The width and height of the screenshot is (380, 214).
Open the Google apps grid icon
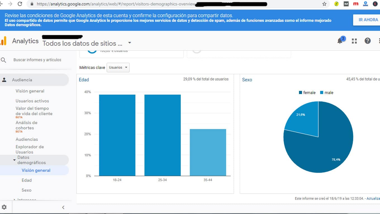coord(354,41)
